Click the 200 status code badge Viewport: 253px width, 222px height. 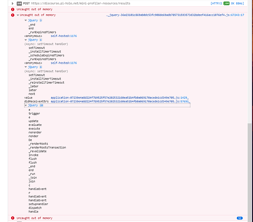click(226, 4)
